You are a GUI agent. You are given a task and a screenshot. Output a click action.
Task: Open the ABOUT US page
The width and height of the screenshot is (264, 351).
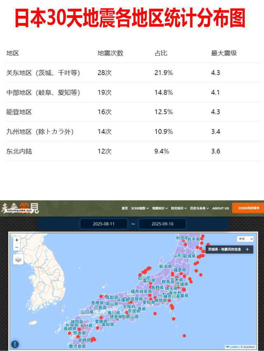(220, 208)
